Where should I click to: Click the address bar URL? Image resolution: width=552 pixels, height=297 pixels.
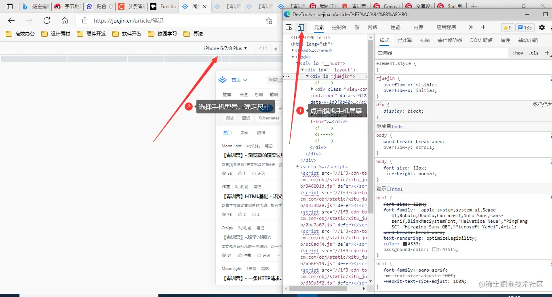click(129, 21)
